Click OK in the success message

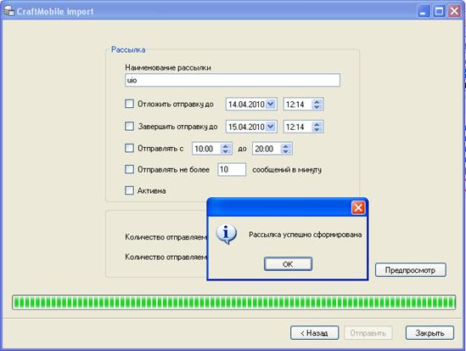[288, 263]
